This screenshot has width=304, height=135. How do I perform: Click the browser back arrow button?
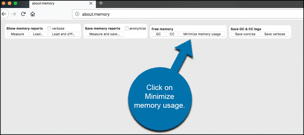[x=3, y=14]
